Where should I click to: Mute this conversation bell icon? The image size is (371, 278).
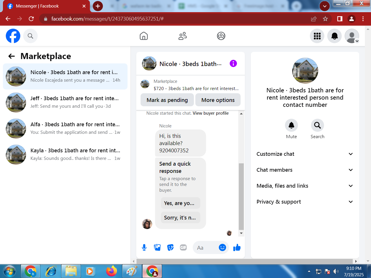[x=291, y=125]
